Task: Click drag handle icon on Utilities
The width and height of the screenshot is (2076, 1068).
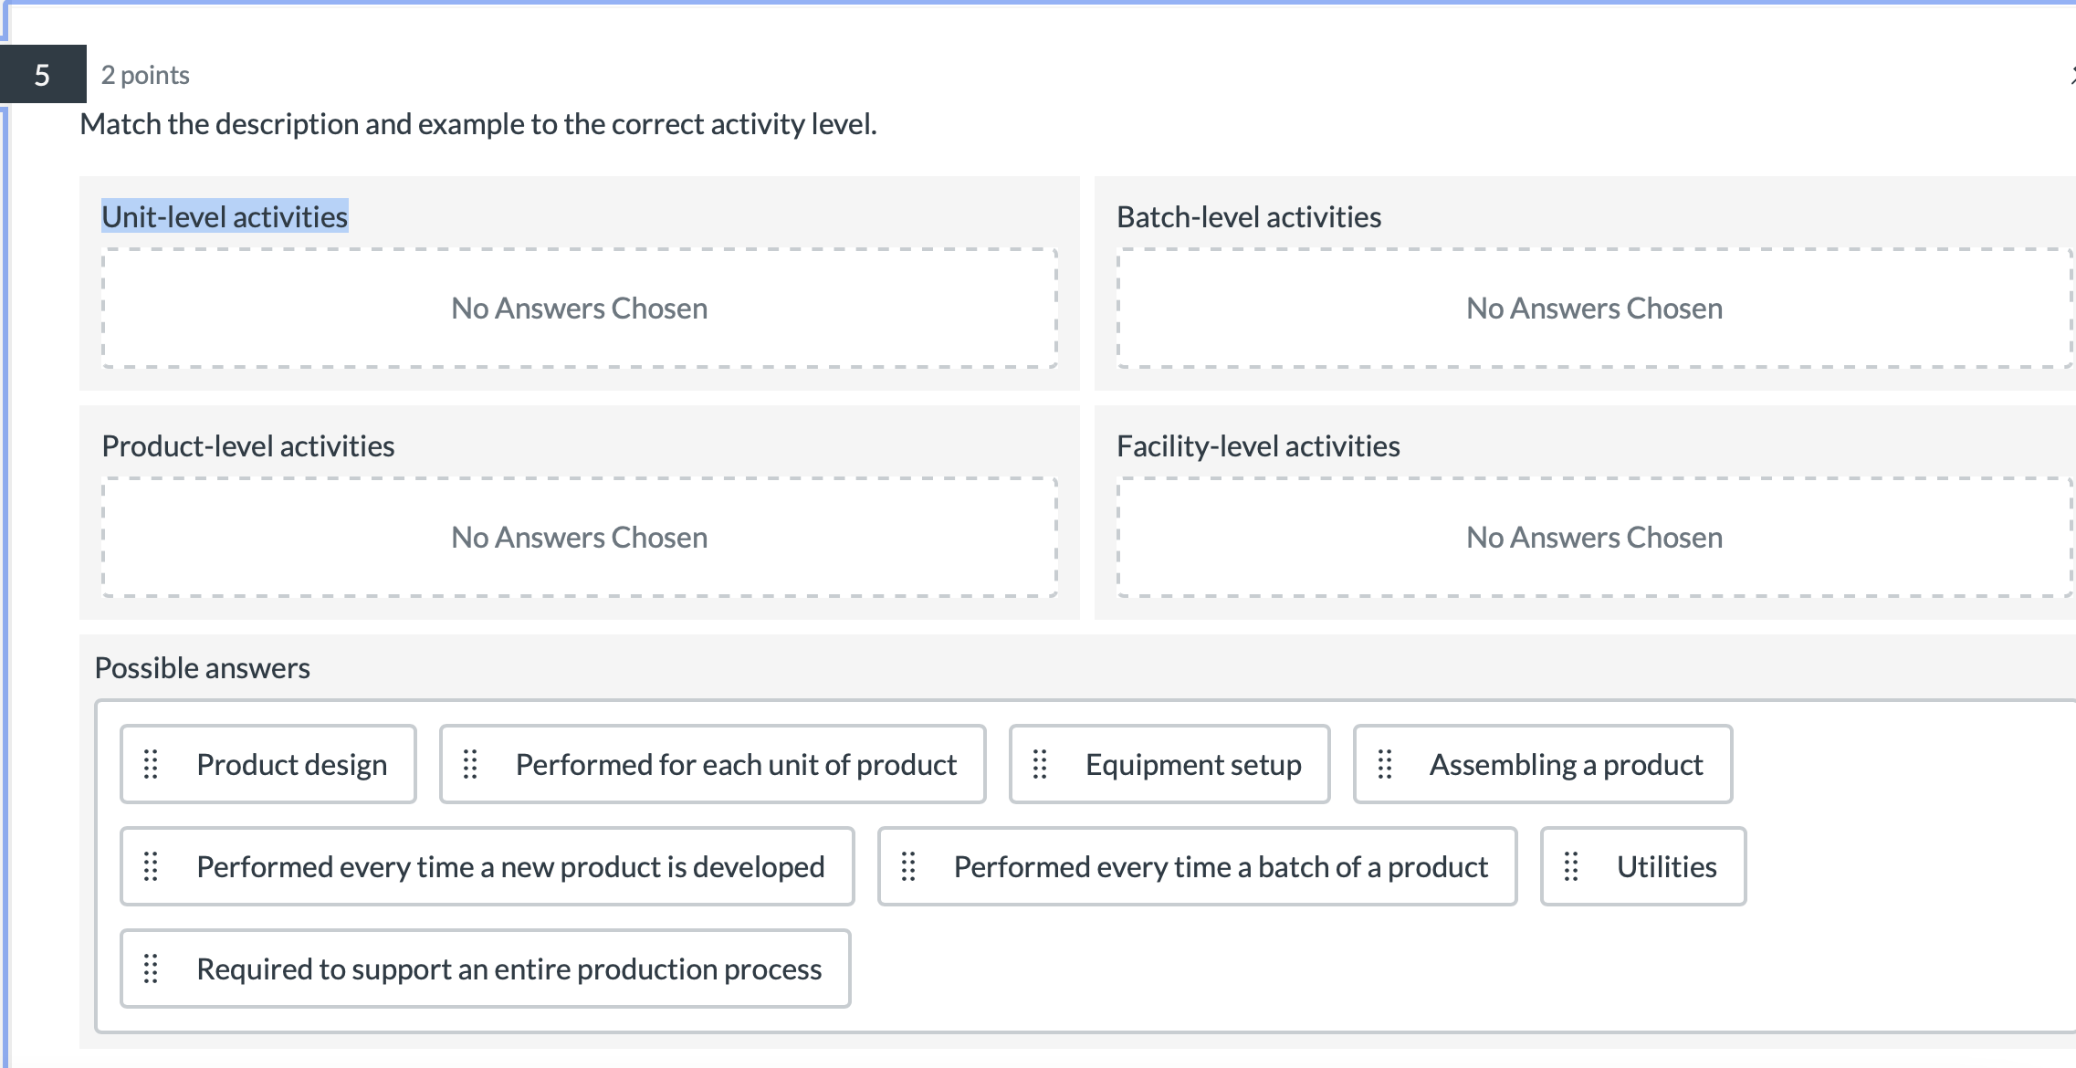Action: point(1571,866)
